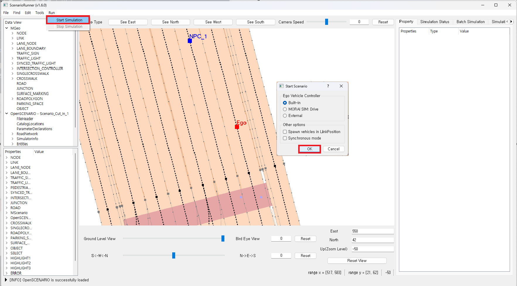The image size is (517, 286).
Task: Enable the Synchronous mode checkbox
Action: click(x=285, y=138)
